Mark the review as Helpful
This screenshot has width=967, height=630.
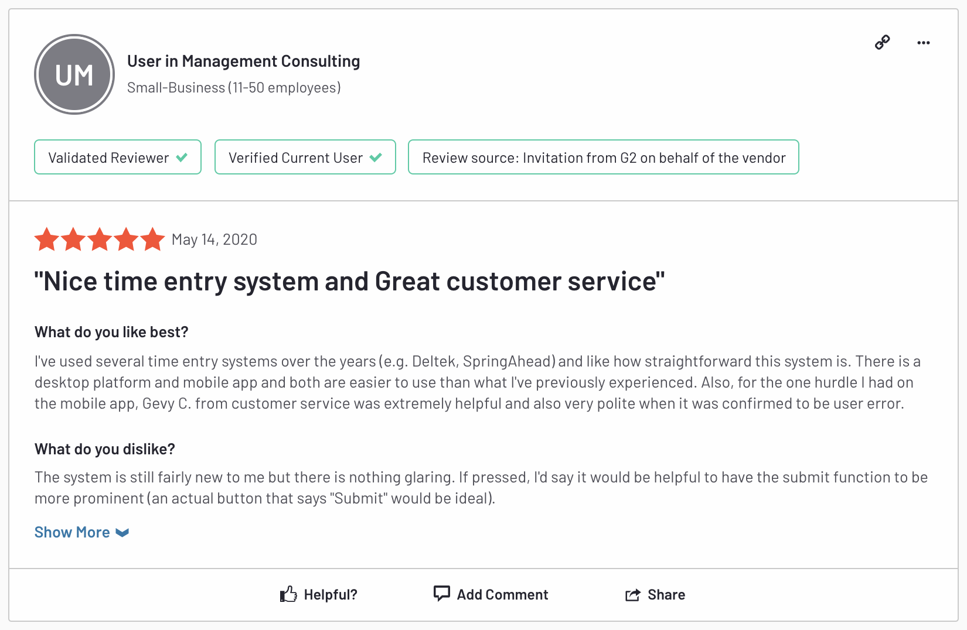[331, 595]
